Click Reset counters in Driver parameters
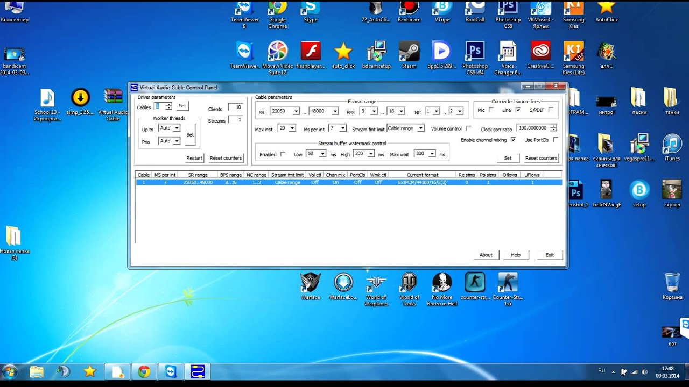 click(226, 158)
